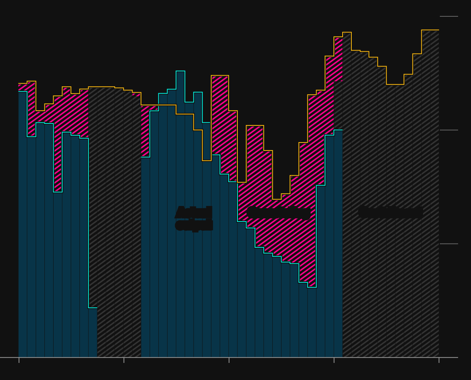Click the tall pink hatched column near the chart center
The image size is (471, 380).
tap(220, 114)
